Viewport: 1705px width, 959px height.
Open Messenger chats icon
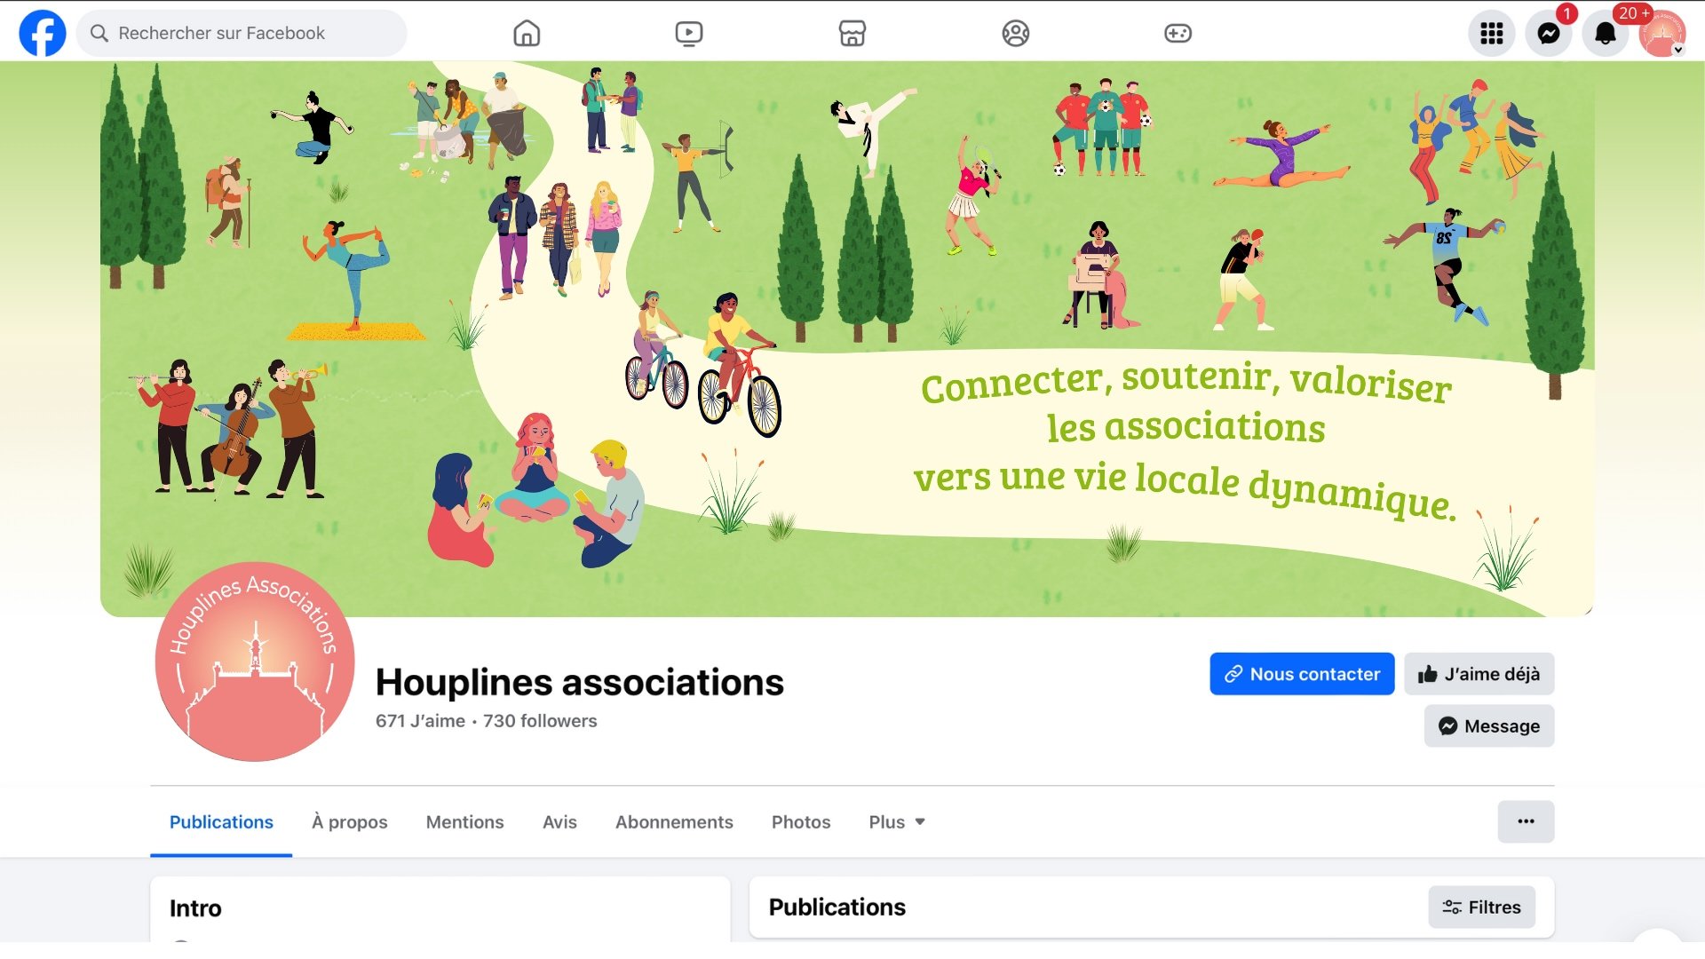1549,34
